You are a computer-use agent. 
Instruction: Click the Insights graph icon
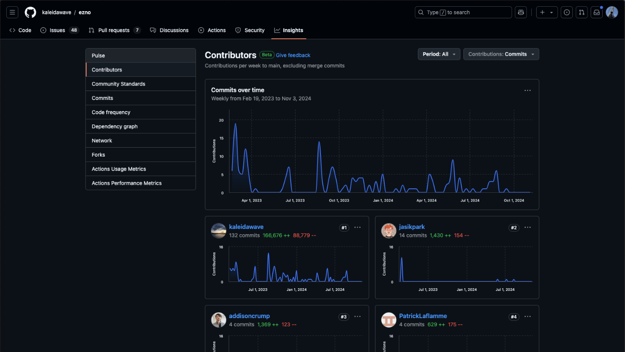point(277,30)
